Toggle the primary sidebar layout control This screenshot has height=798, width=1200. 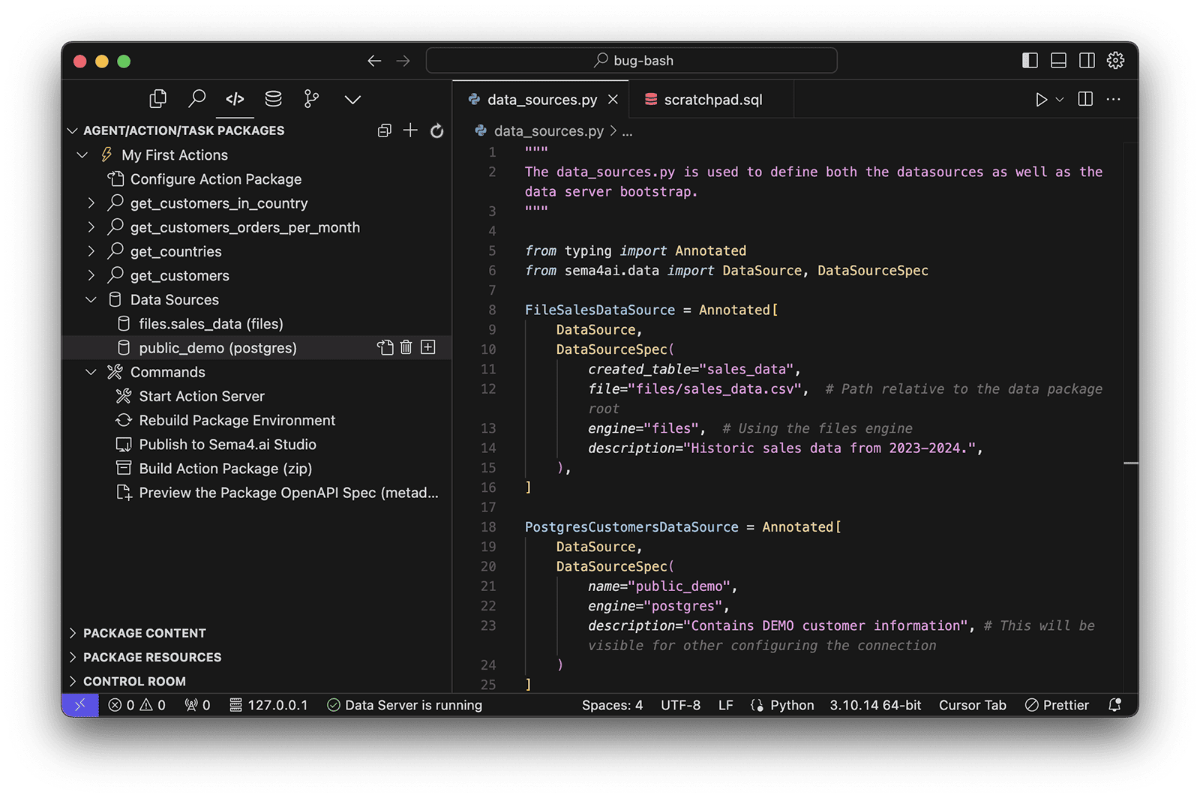pyautogui.click(x=1028, y=61)
